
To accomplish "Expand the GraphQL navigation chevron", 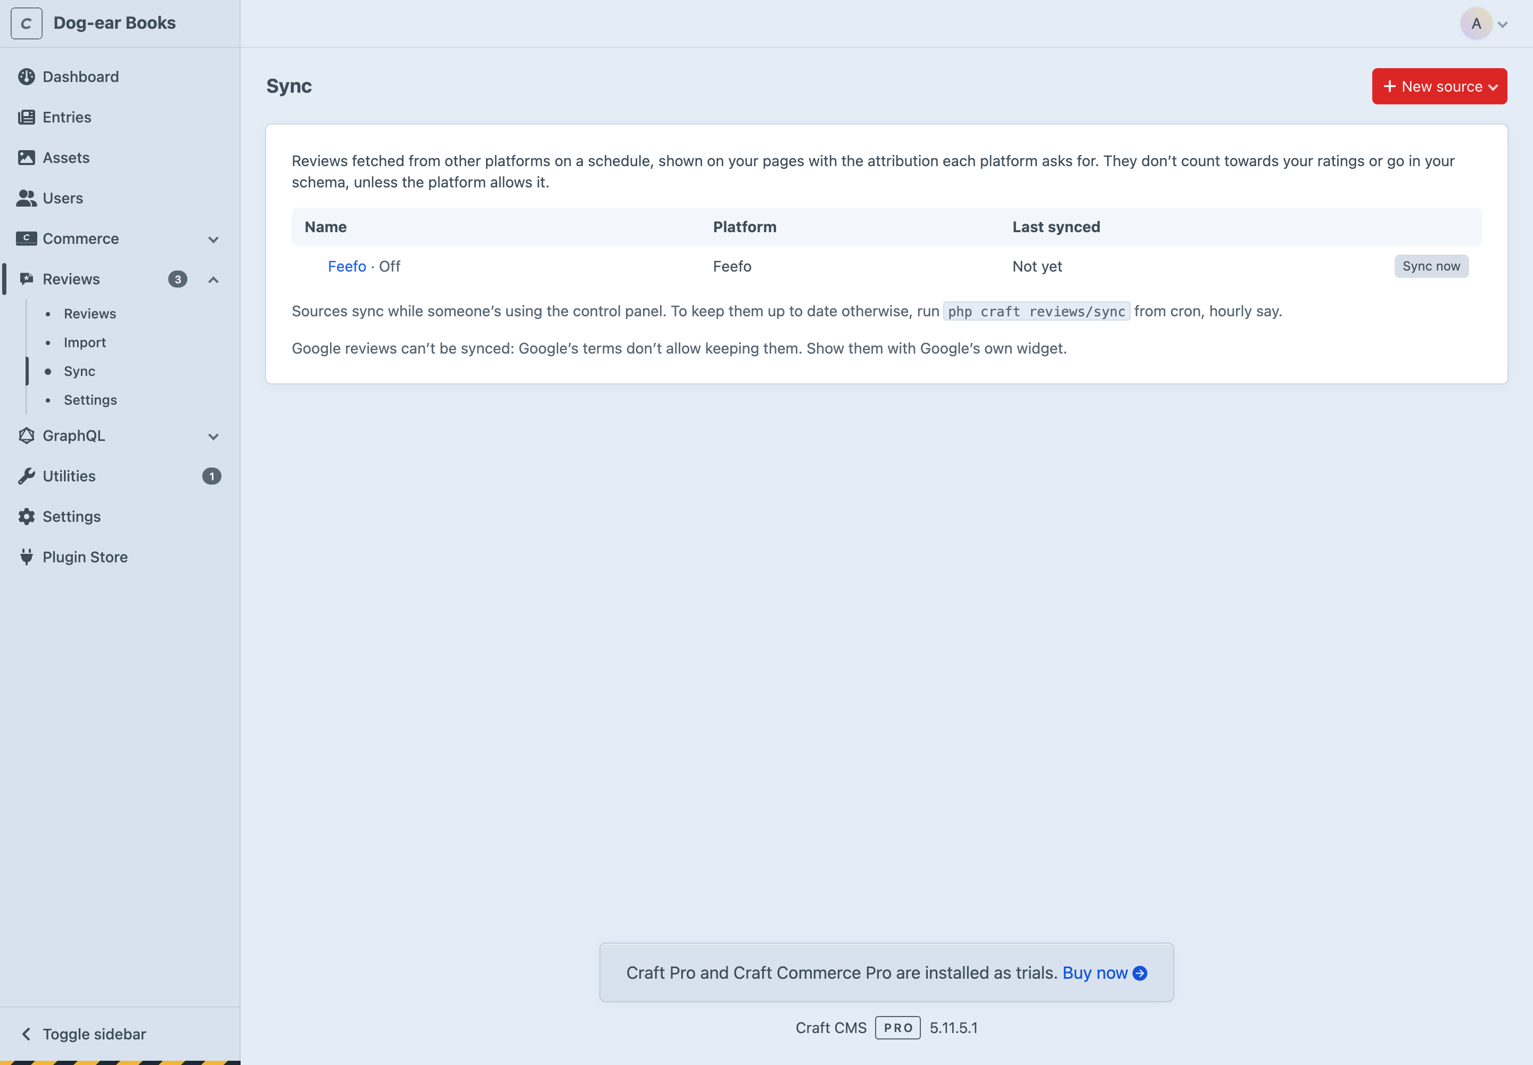I will pos(213,437).
